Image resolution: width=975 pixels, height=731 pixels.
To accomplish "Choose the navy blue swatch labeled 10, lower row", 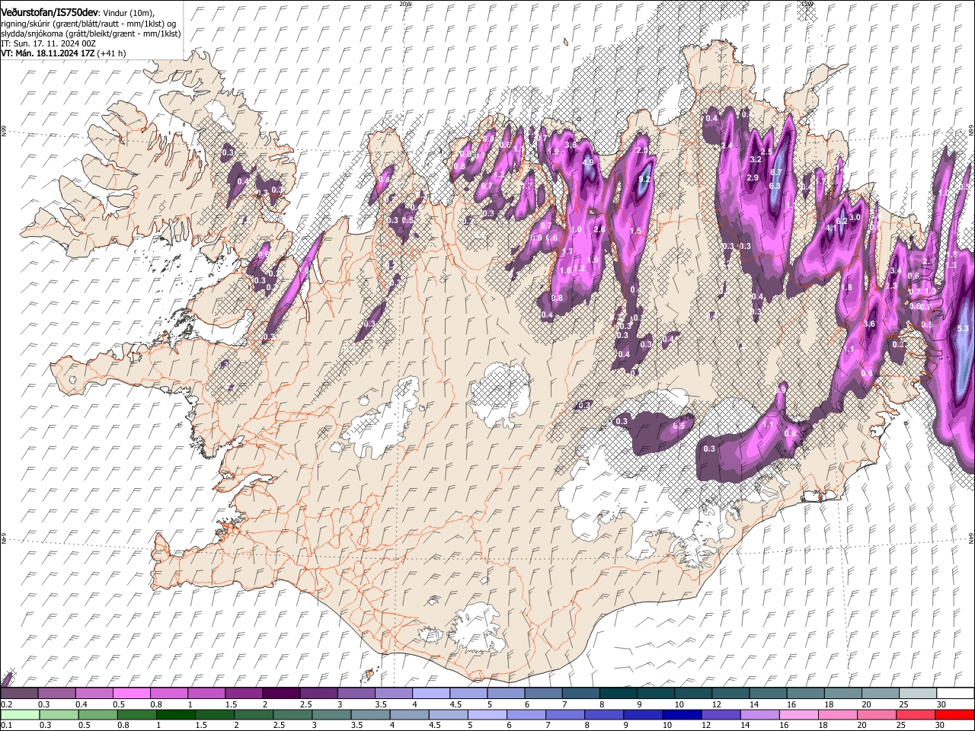I will click(x=682, y=715).
